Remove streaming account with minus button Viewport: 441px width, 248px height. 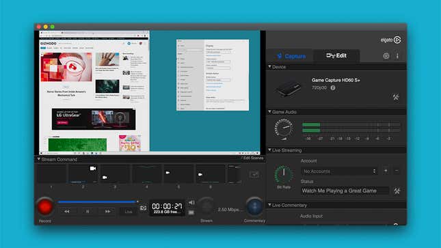click(x=397, y=171)
